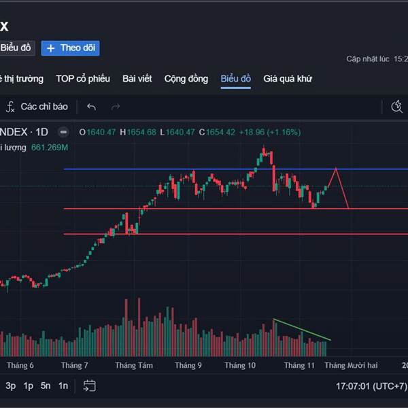Switch to TOP cổ phiếu tab
Image resolution: width=408 pixels, height=408 pixels.
coord(82,79)
